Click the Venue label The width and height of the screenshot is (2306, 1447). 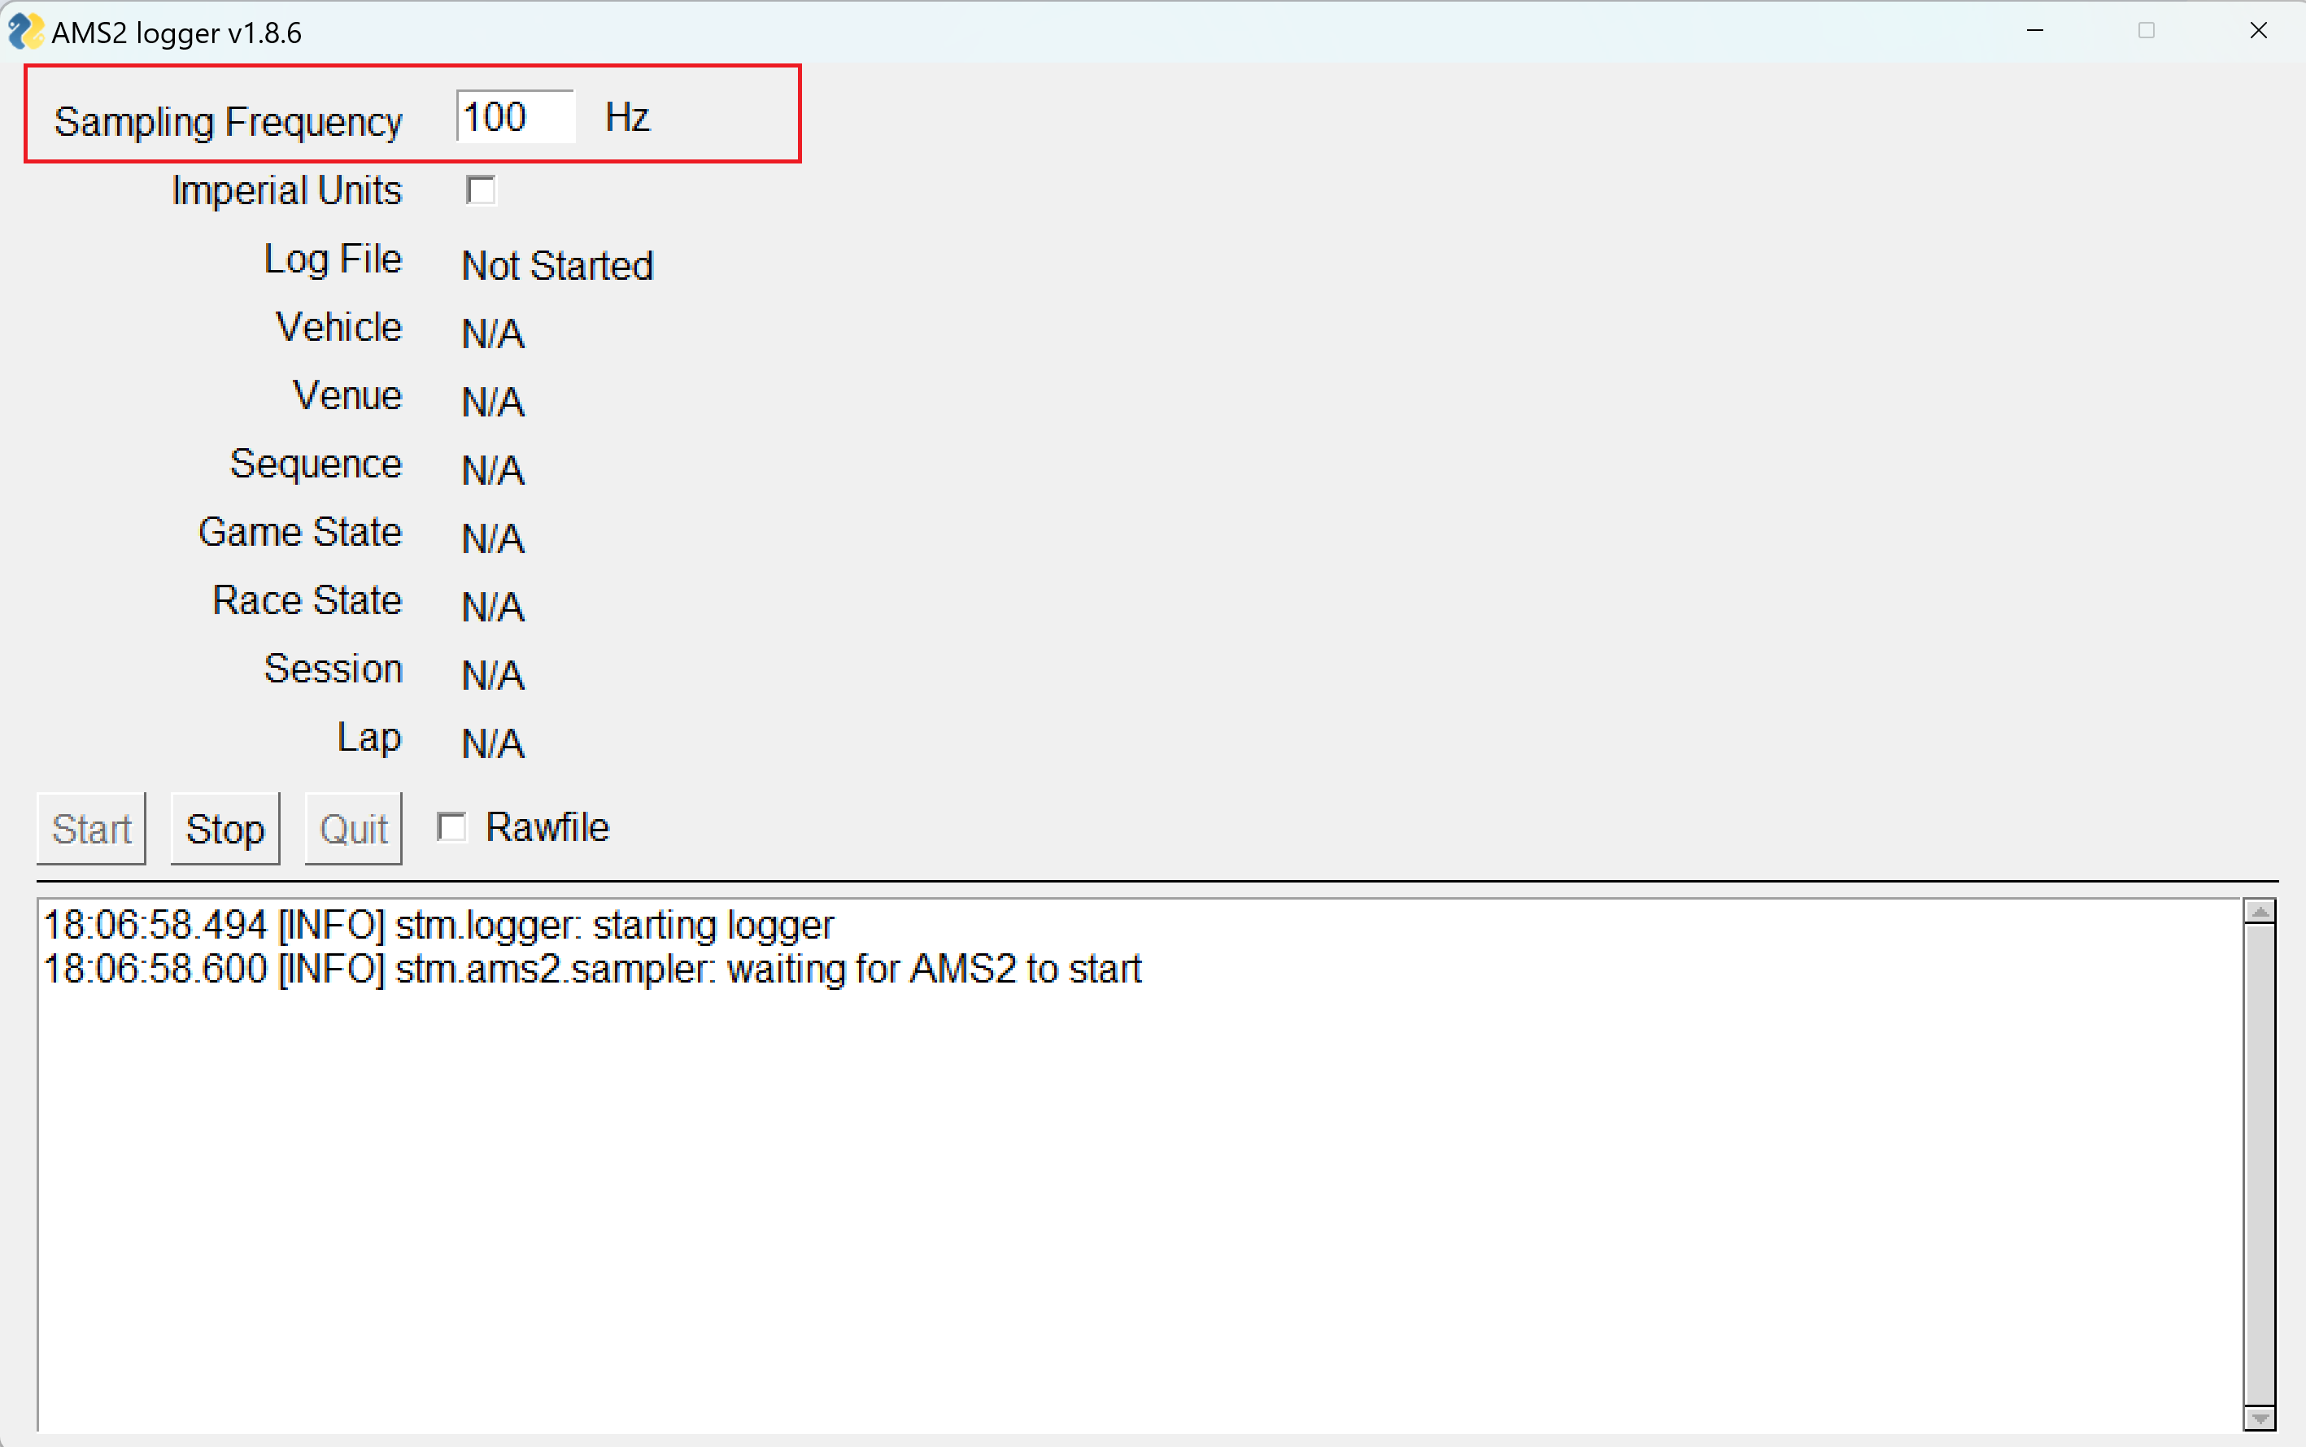click(x=347, y=395)
